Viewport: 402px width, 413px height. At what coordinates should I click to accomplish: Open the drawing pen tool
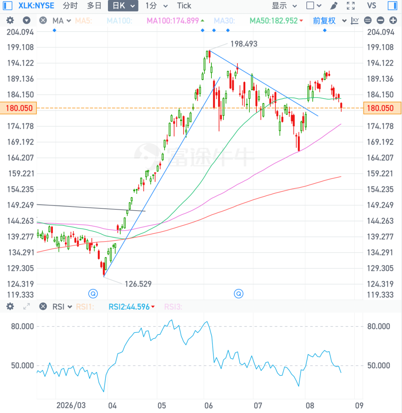click(334, 6)
